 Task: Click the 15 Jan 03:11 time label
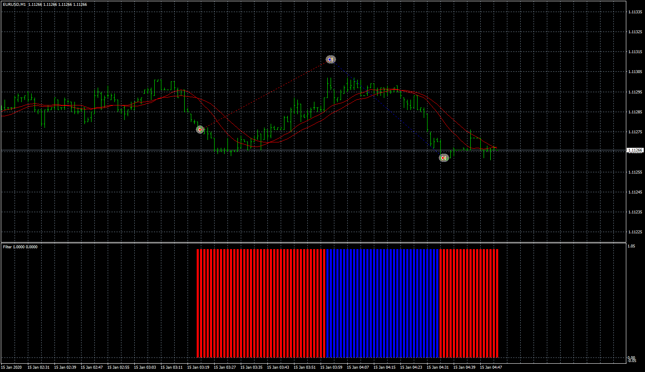(171, 367)
